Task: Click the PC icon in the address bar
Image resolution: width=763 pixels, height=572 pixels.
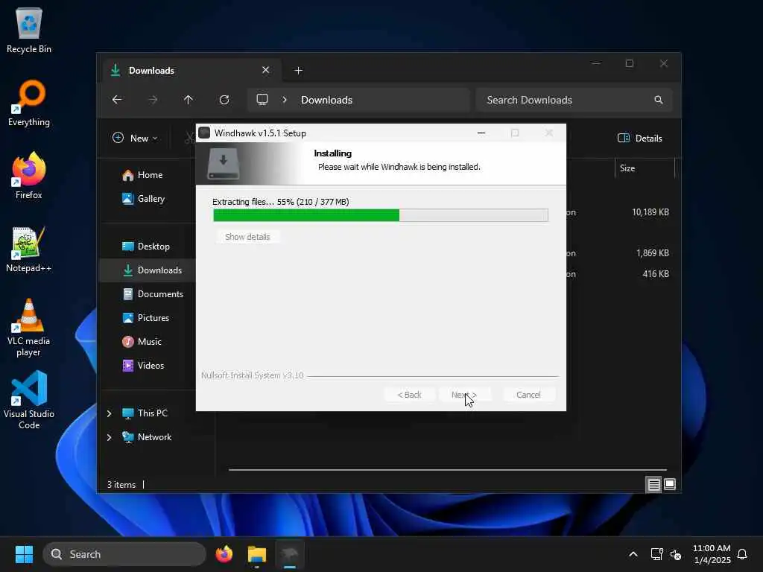Action: tap(262, 100)
